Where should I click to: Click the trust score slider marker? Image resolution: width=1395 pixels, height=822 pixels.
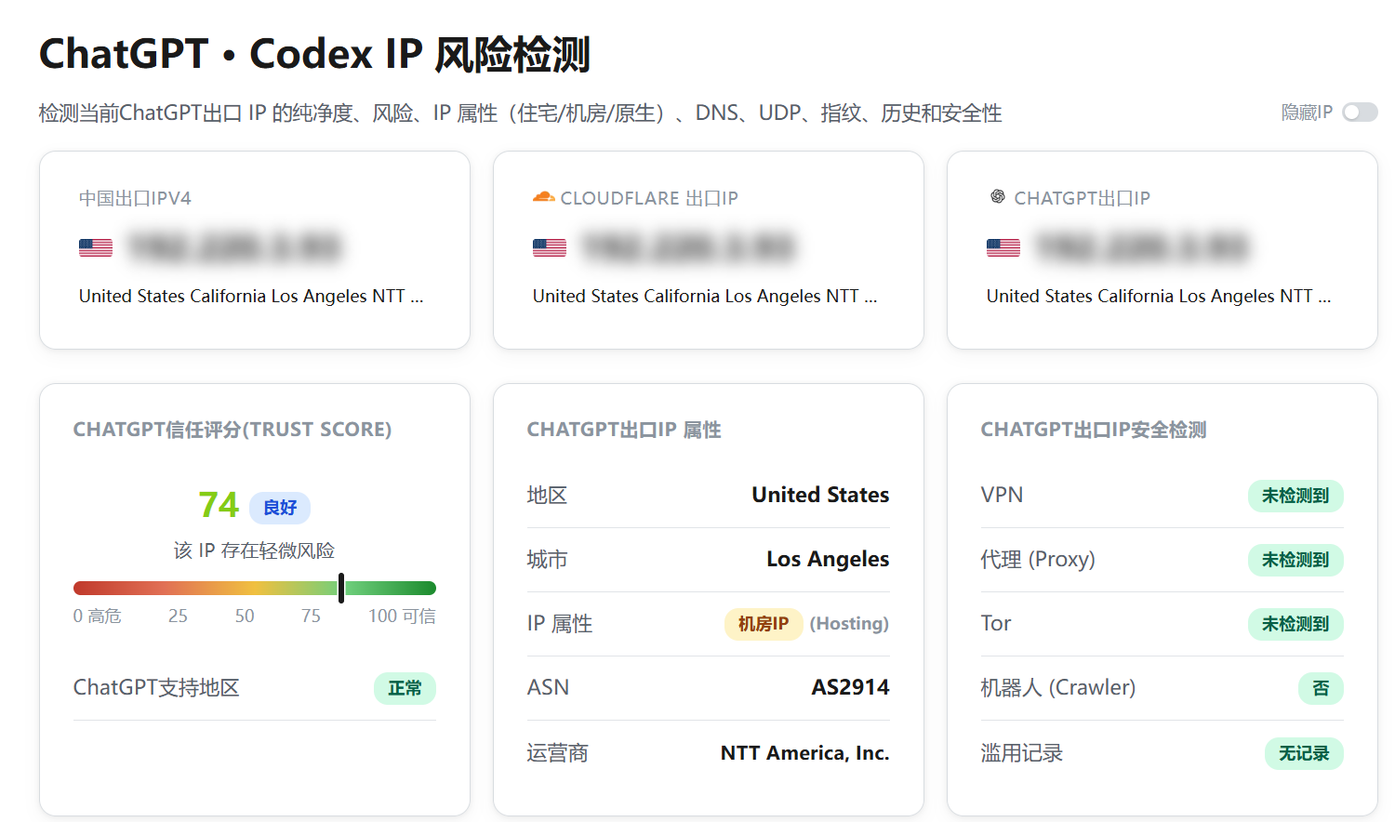pos(341,588)
